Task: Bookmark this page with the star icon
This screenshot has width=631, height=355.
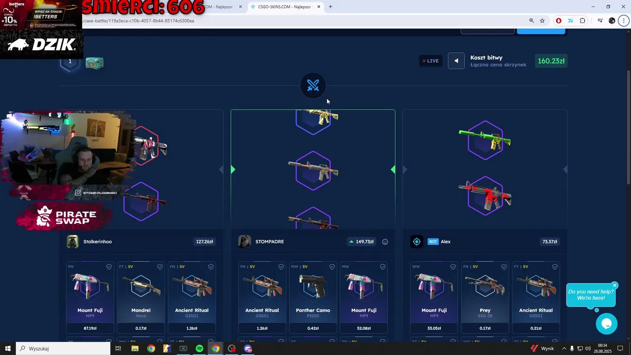Action: tap(542, 21)
